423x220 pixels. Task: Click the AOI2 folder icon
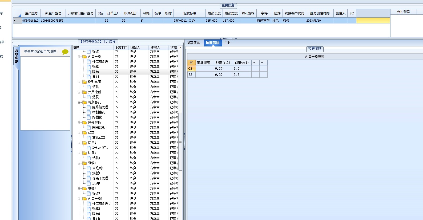85,133
